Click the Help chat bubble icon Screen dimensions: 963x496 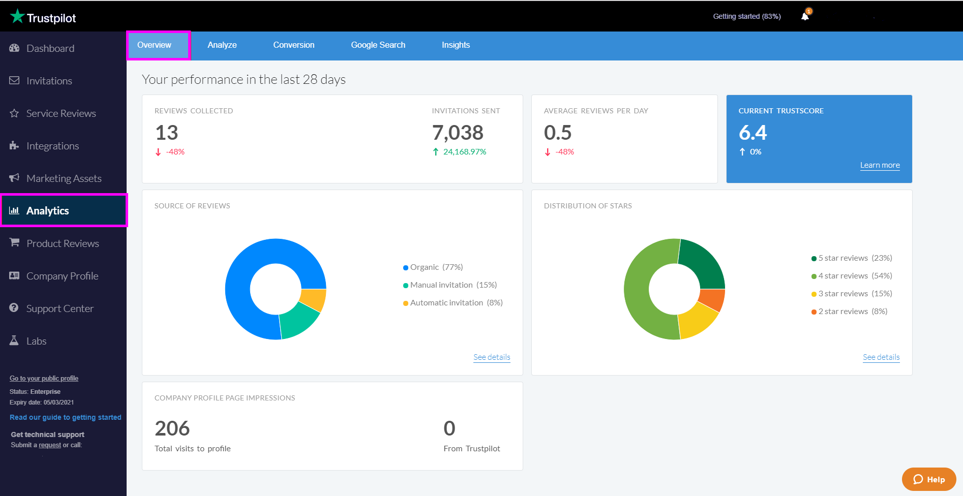tap(918, 479)
